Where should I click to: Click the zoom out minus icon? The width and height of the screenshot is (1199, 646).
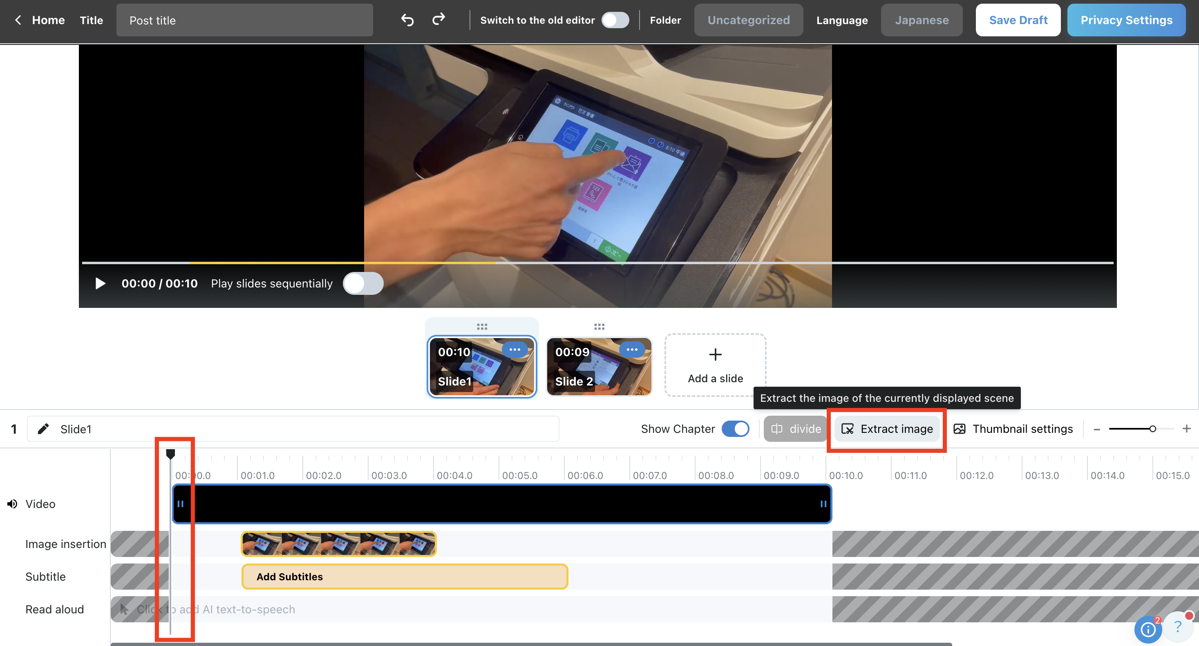1097,429
